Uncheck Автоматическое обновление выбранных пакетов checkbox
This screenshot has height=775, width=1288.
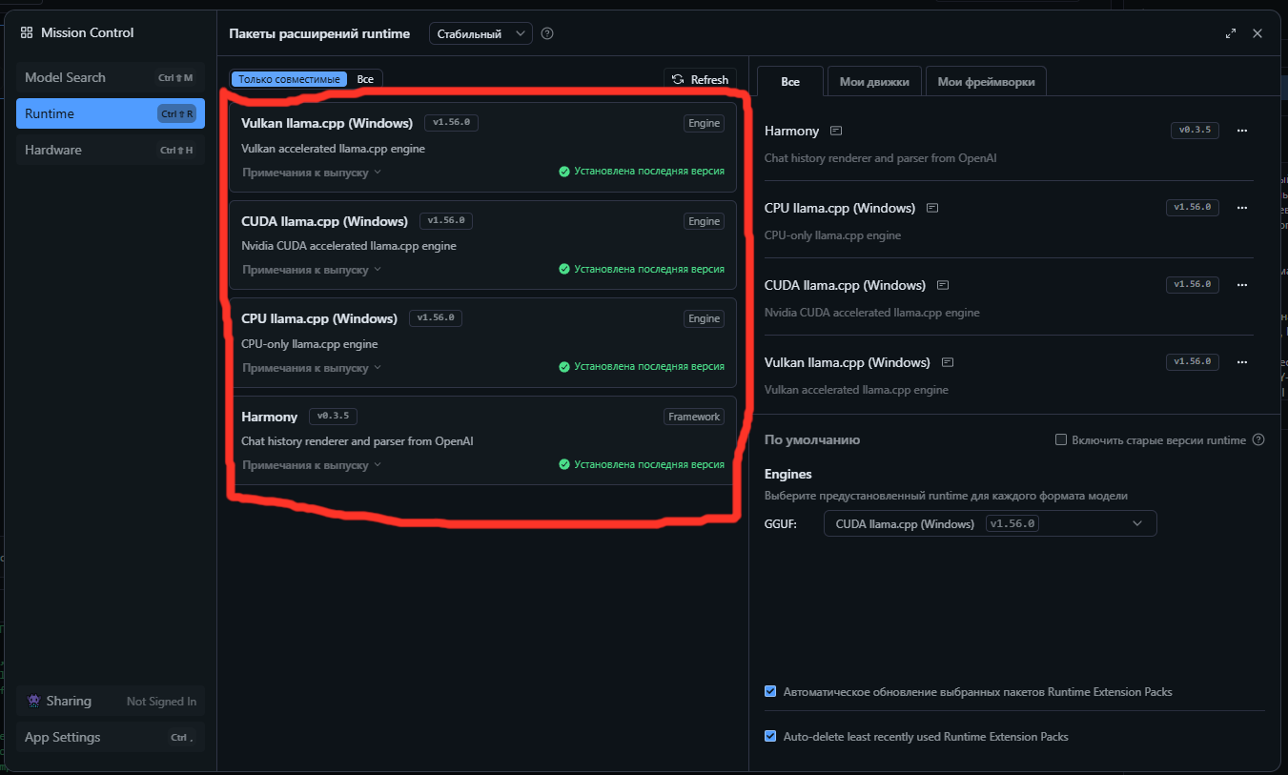770,691
